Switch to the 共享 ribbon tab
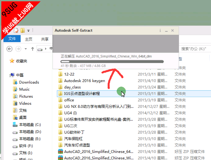Image resolution: width=211 pixels, height=160 pixels. coord(45,39)
